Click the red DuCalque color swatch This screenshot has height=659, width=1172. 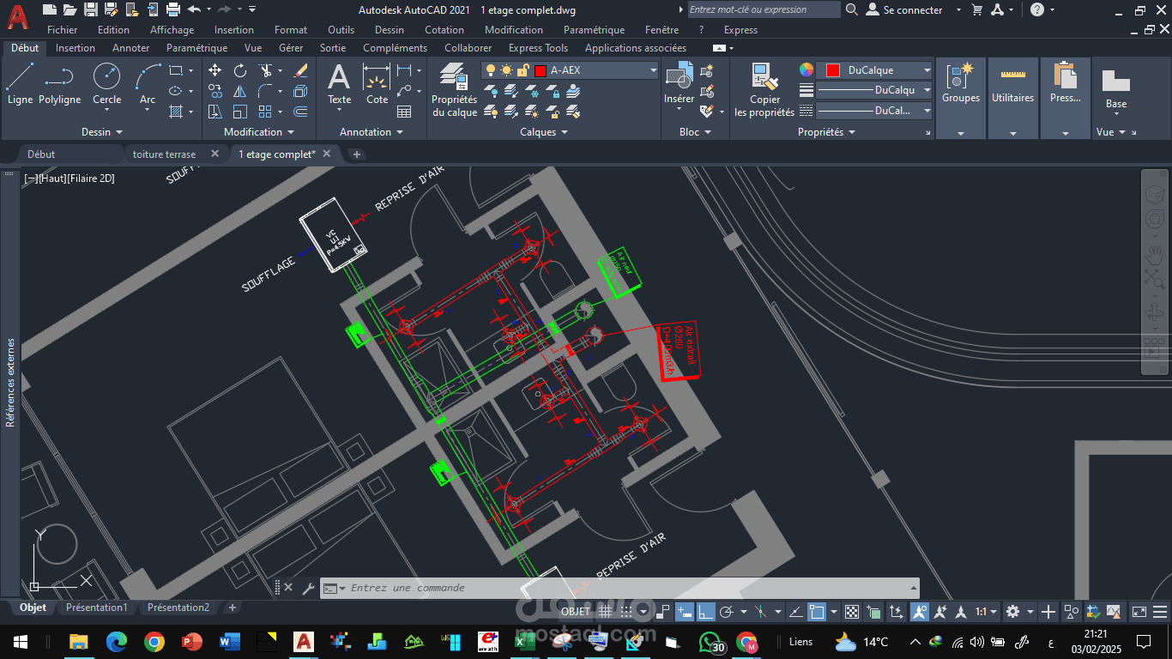834,70
